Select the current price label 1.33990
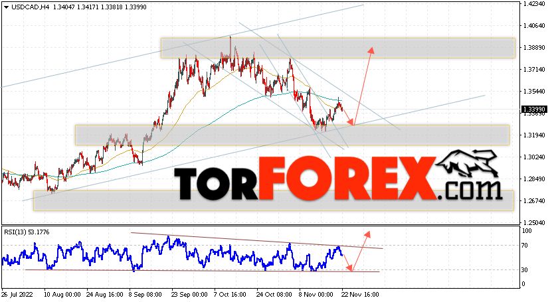The height and width of the screenshot is (302, 550). pyautogui.click(x=533, y=110)
